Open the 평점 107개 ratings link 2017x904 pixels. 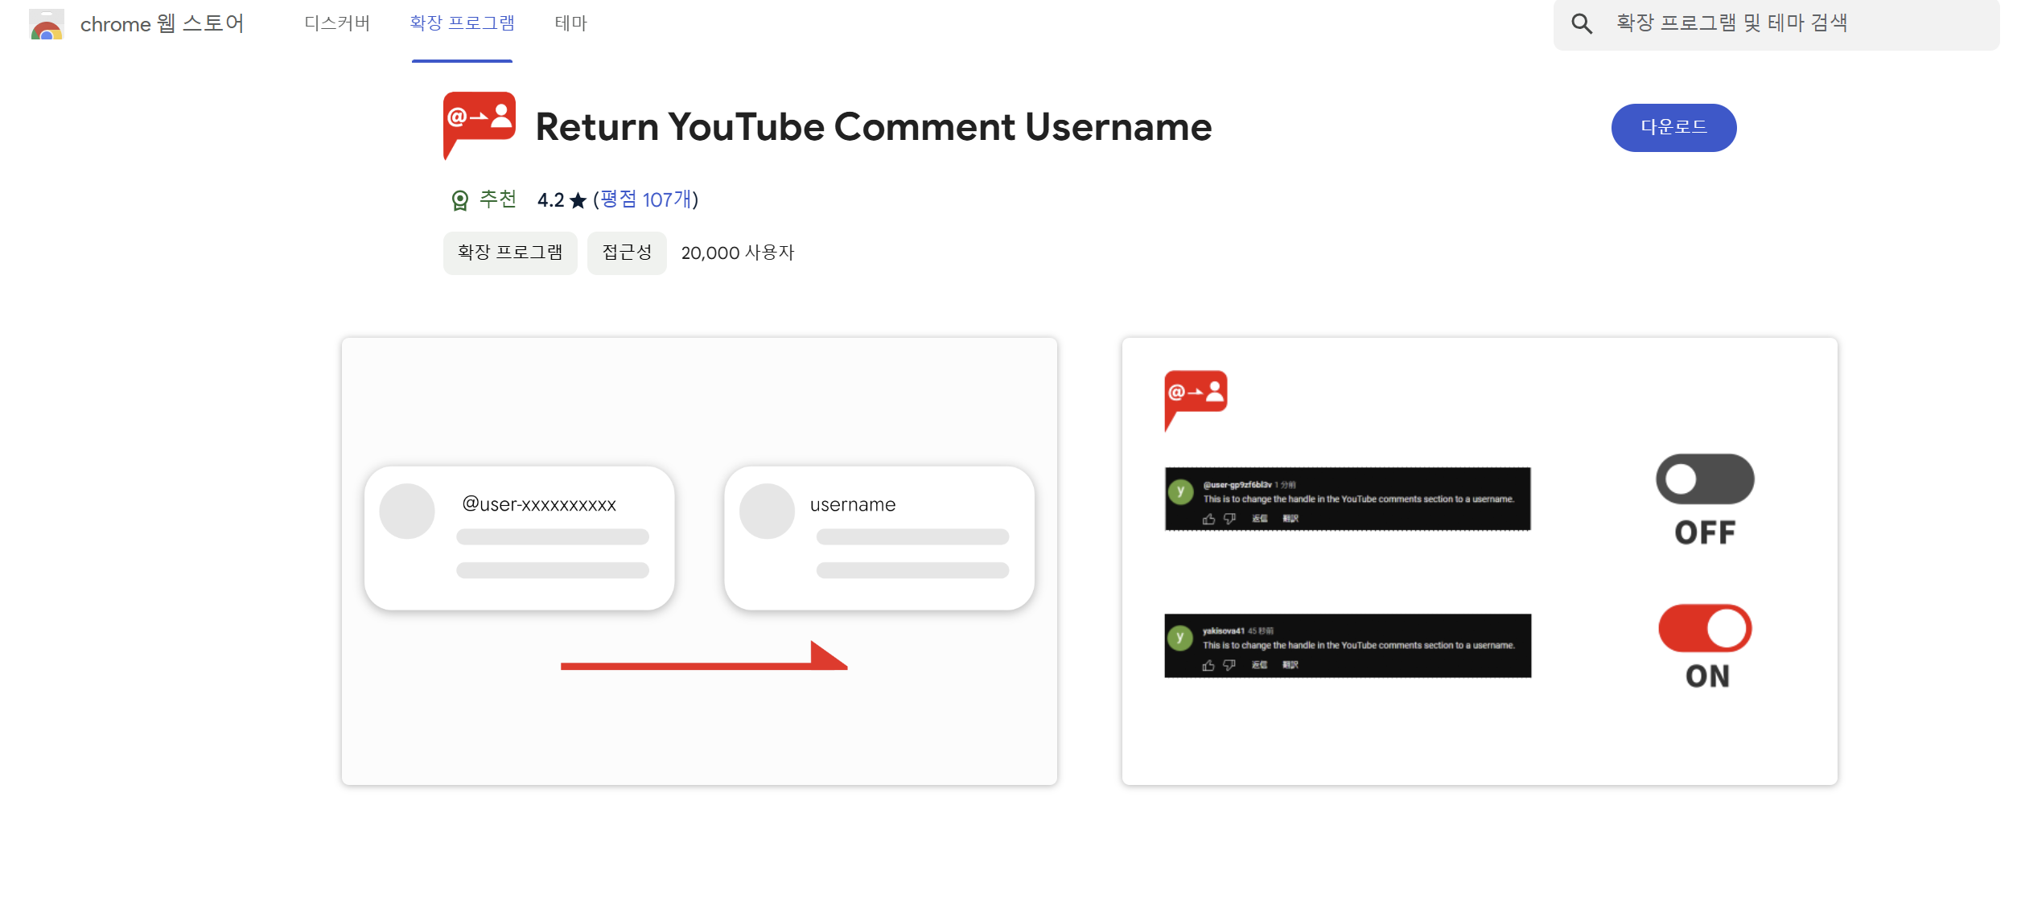[646, 199]
